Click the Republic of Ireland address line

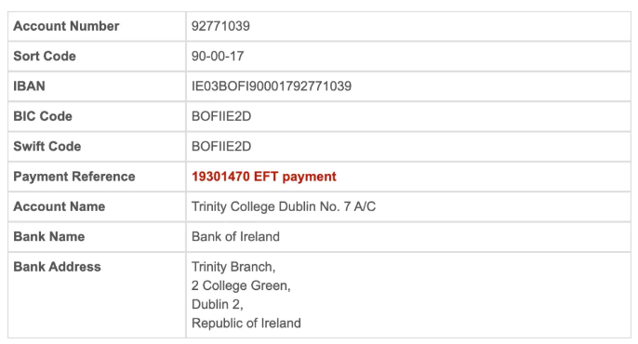click(x=246, y=323)
